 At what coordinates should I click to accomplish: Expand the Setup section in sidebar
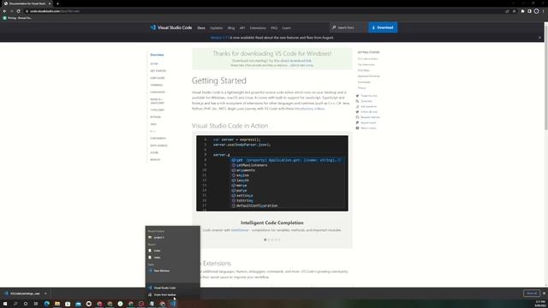(x=154, y=64)
